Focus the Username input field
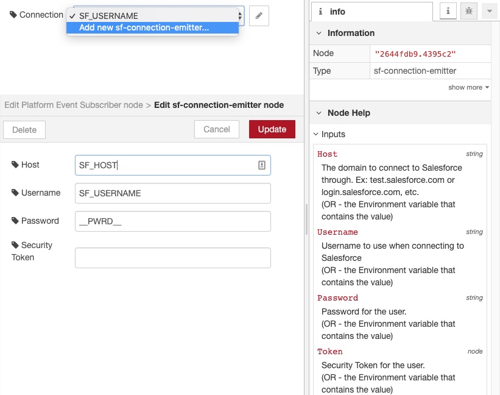Viewport: 500px width, 395px height. pos(172,193)
